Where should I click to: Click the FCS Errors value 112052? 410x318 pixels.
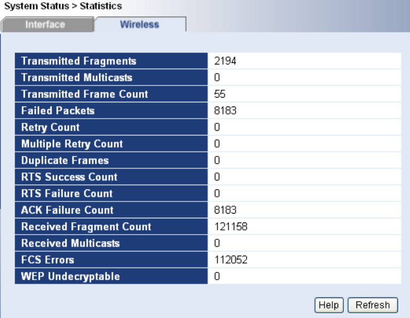click(231, 260)
